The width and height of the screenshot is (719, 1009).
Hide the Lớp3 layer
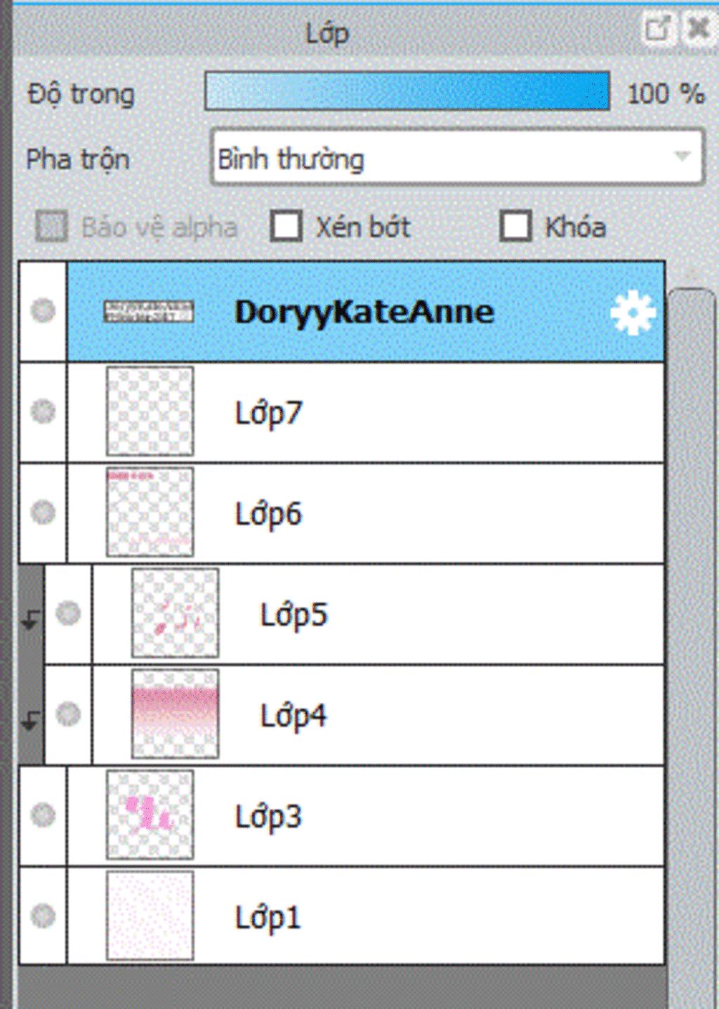[x=44, y=815]
